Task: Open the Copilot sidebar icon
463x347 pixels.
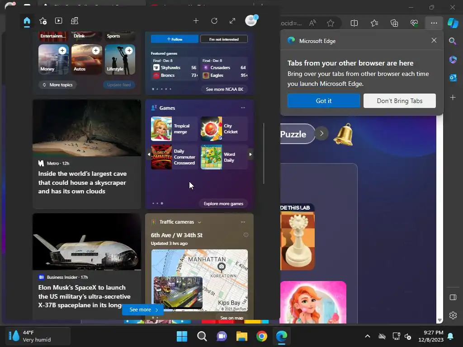Action: point(453,23)
